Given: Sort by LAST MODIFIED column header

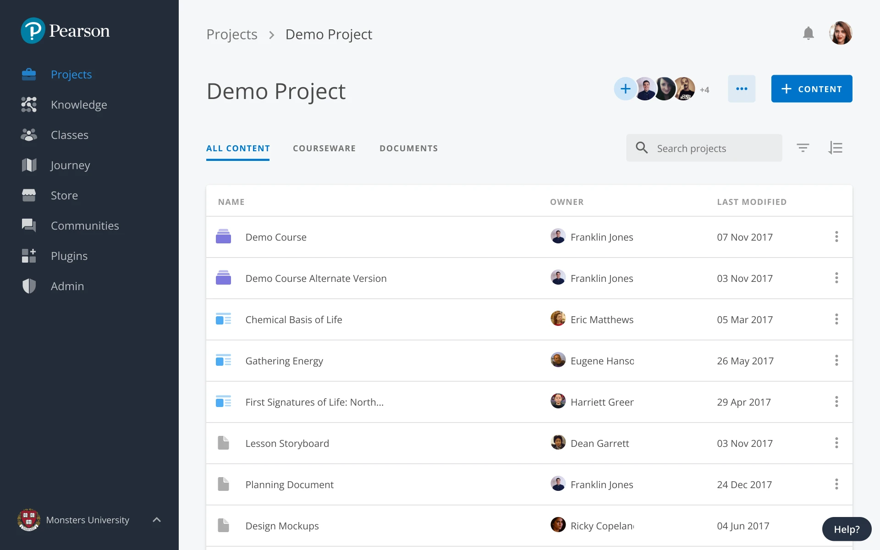Looking at the screenshot, I should (x=752, y=202).
